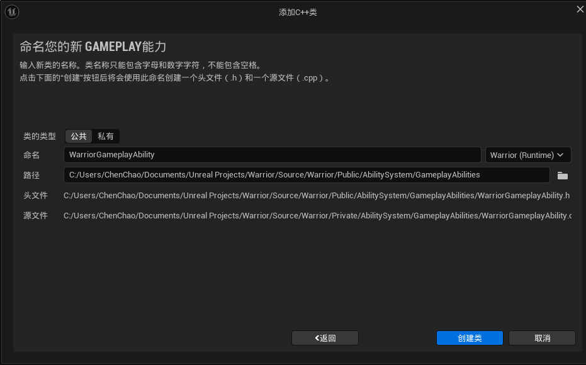This screenshot has height=365, width=586.
Task: Click the 命名 field label
Action: click(x=31, y=155)
